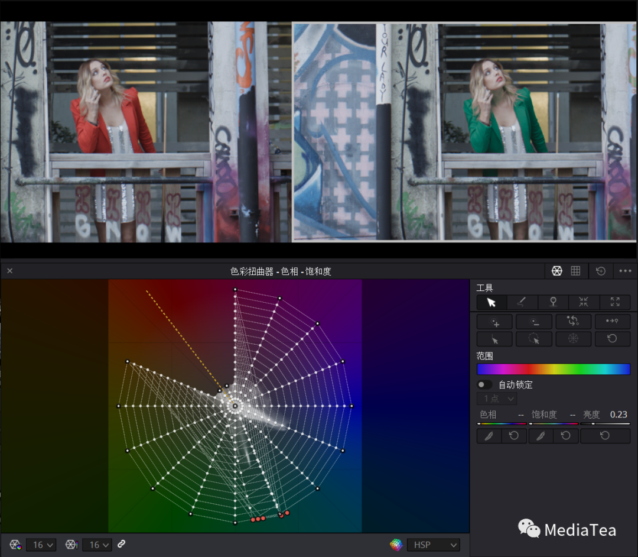638x557 pixels.
Task: Open the HSP color space dropdown
Action: pos(433,545)
